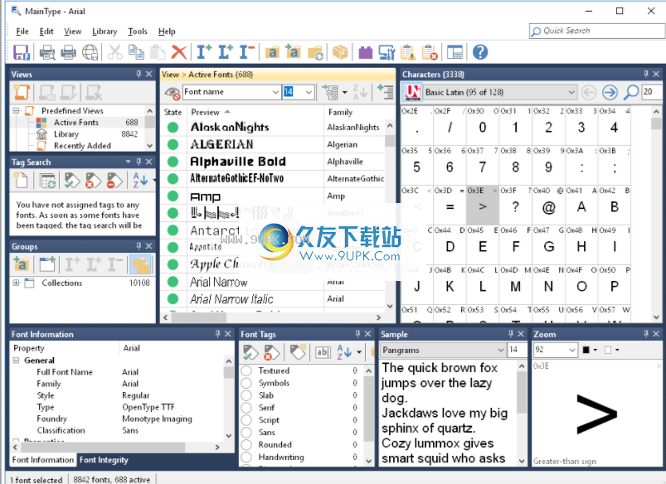
Task: Click the sample size 14 field
Action: (x=516, y=351)
